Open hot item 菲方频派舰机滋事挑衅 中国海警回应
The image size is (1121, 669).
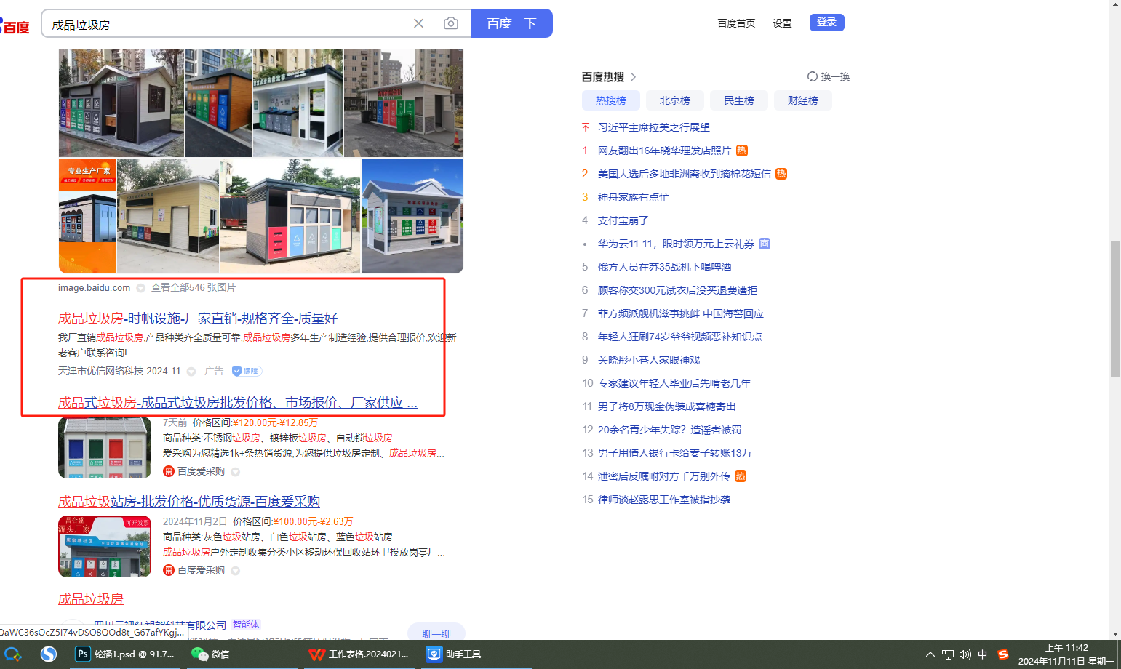[680, 313]
